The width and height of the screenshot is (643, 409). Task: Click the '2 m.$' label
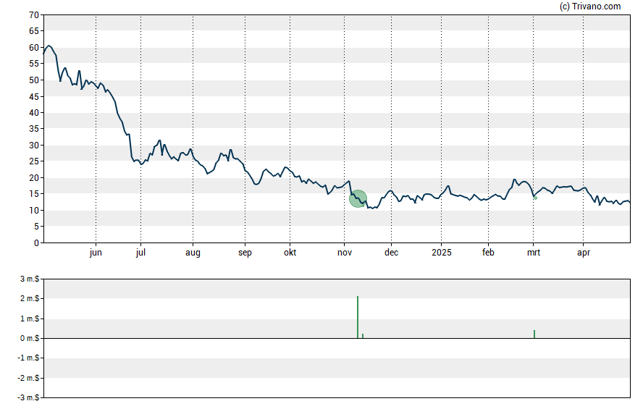coord(30,299)
